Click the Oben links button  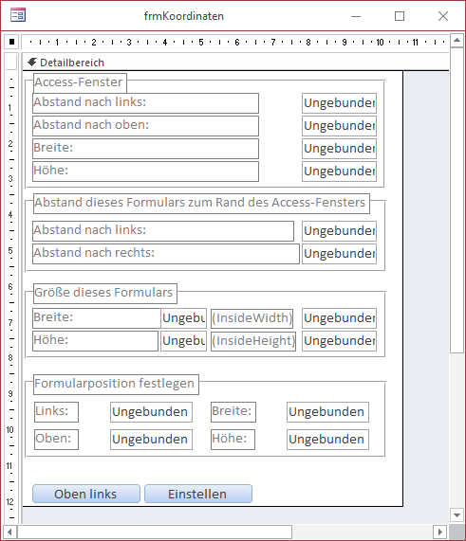(86, 494)
